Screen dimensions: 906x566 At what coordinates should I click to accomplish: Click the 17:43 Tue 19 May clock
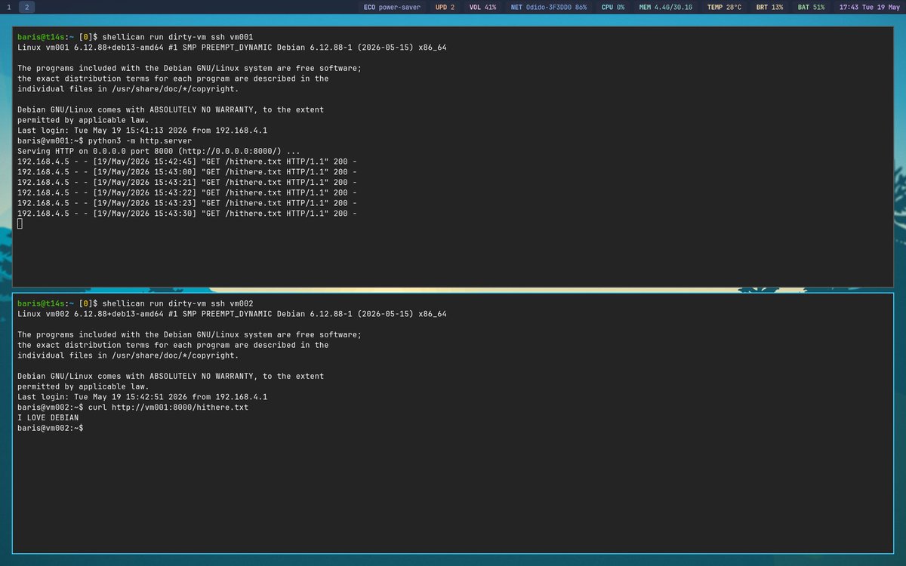pos(868,7)
